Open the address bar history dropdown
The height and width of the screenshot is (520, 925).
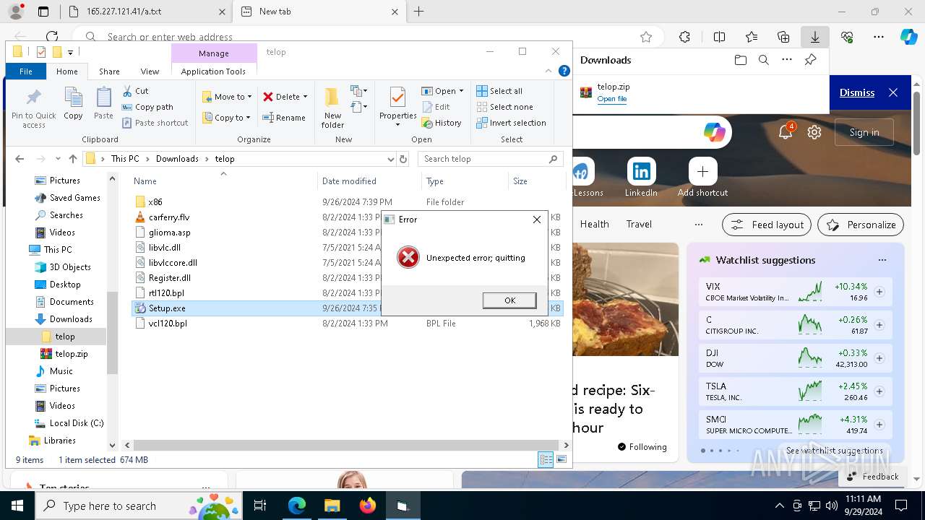(x=391, y=159)
